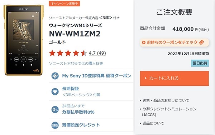This screenshot has width=215, height=135.
Task: Click the playback progress bar on the Walkman
Action: click(x=23, y=55)
